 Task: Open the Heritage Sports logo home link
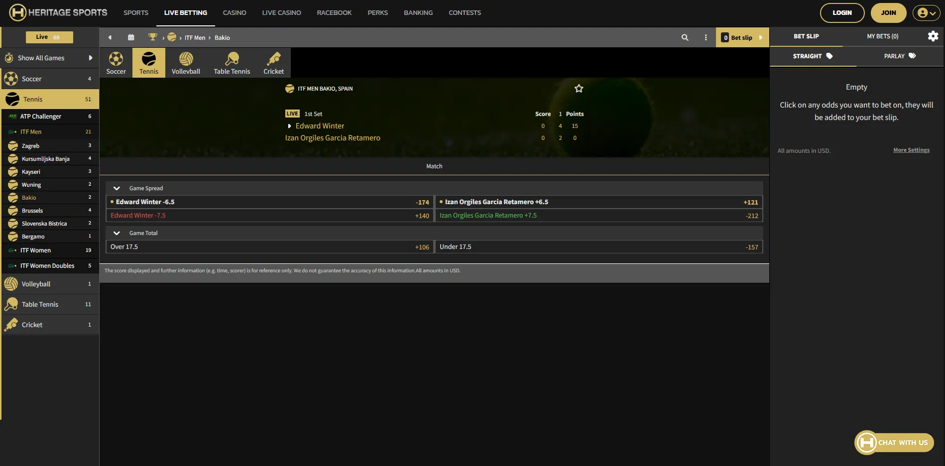(x=58, y=12)
